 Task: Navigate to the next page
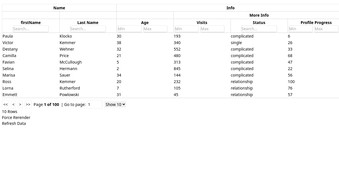[x=20, y=104]
